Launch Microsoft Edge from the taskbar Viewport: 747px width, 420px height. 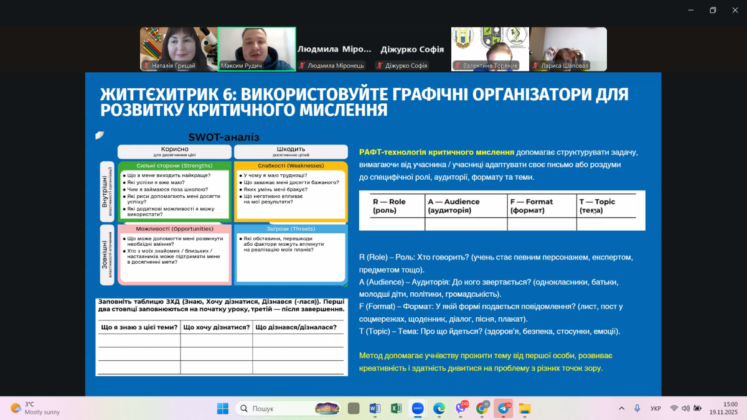tap(439, 408)
